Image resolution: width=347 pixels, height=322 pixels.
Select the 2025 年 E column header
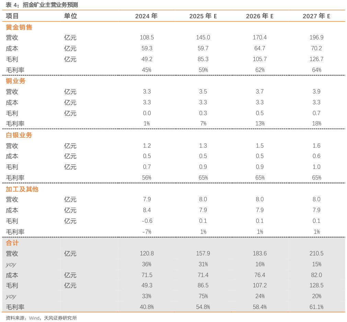[x=203, y=16]
